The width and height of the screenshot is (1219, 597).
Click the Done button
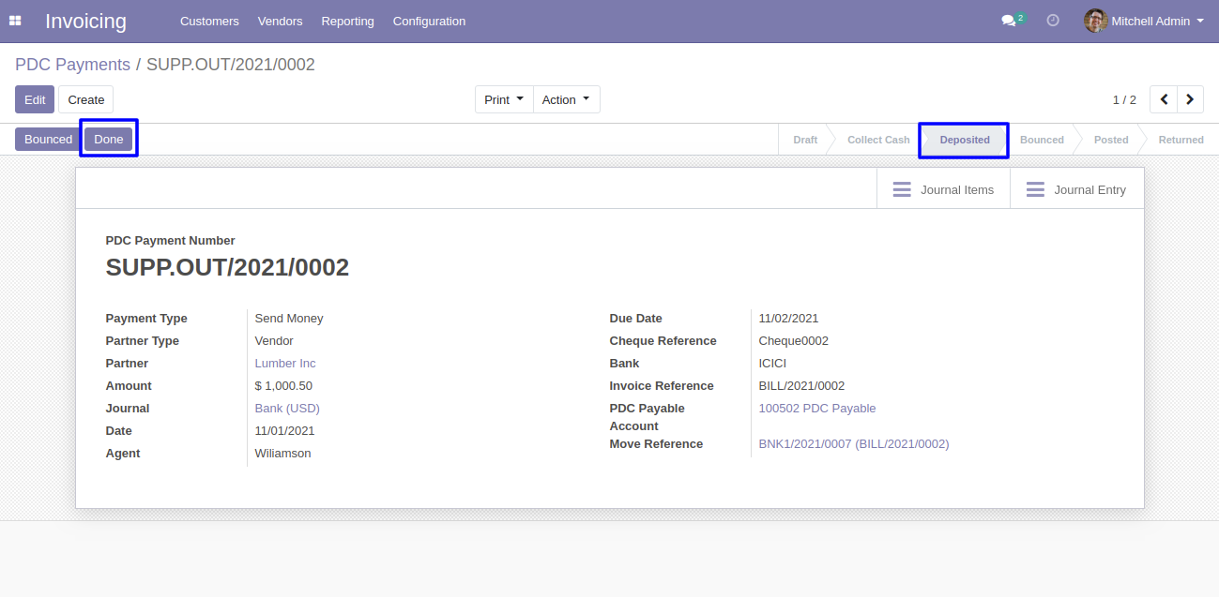point(109,140)
